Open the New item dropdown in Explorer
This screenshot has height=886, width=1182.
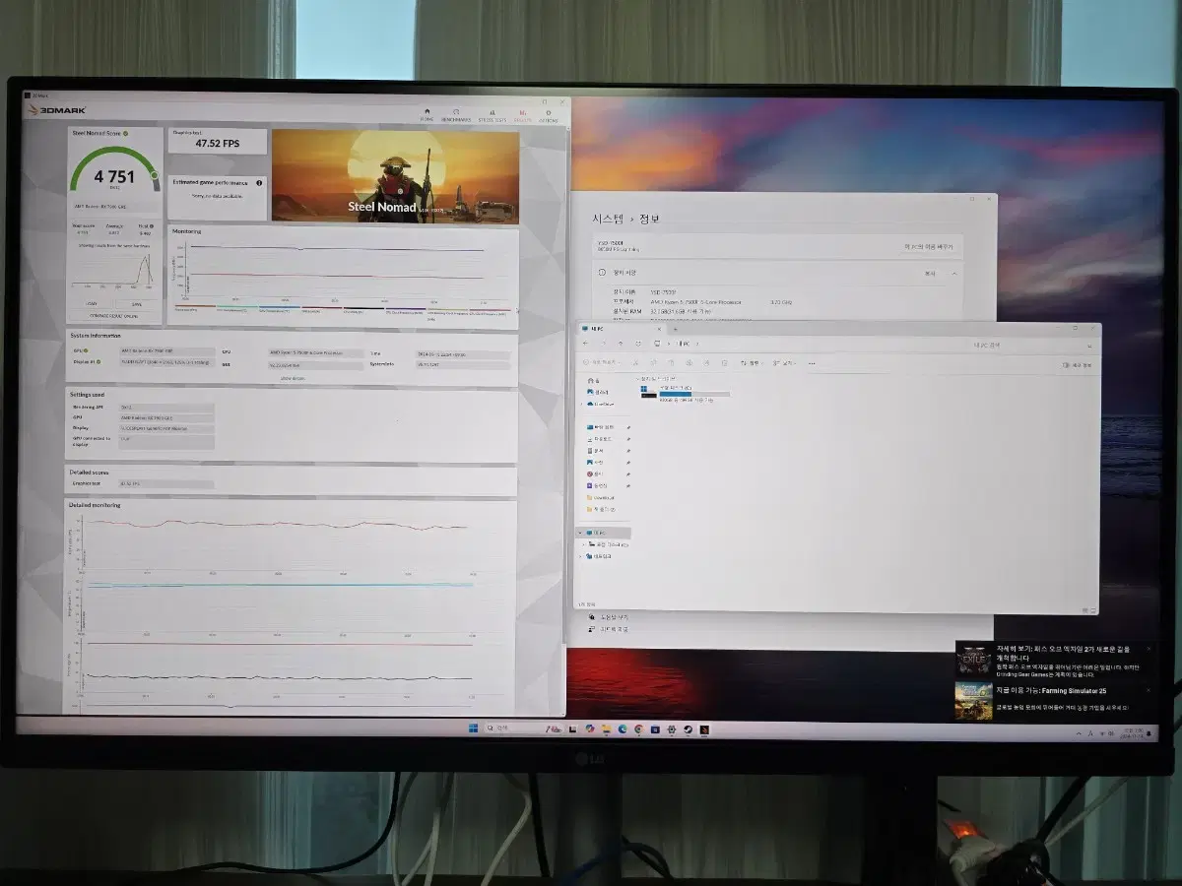tap(600, 363)
